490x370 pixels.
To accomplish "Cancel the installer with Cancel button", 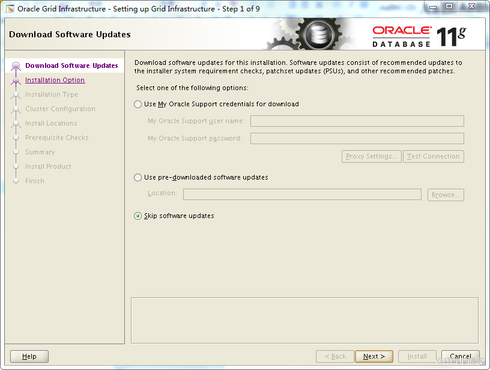I will point(461,357).
